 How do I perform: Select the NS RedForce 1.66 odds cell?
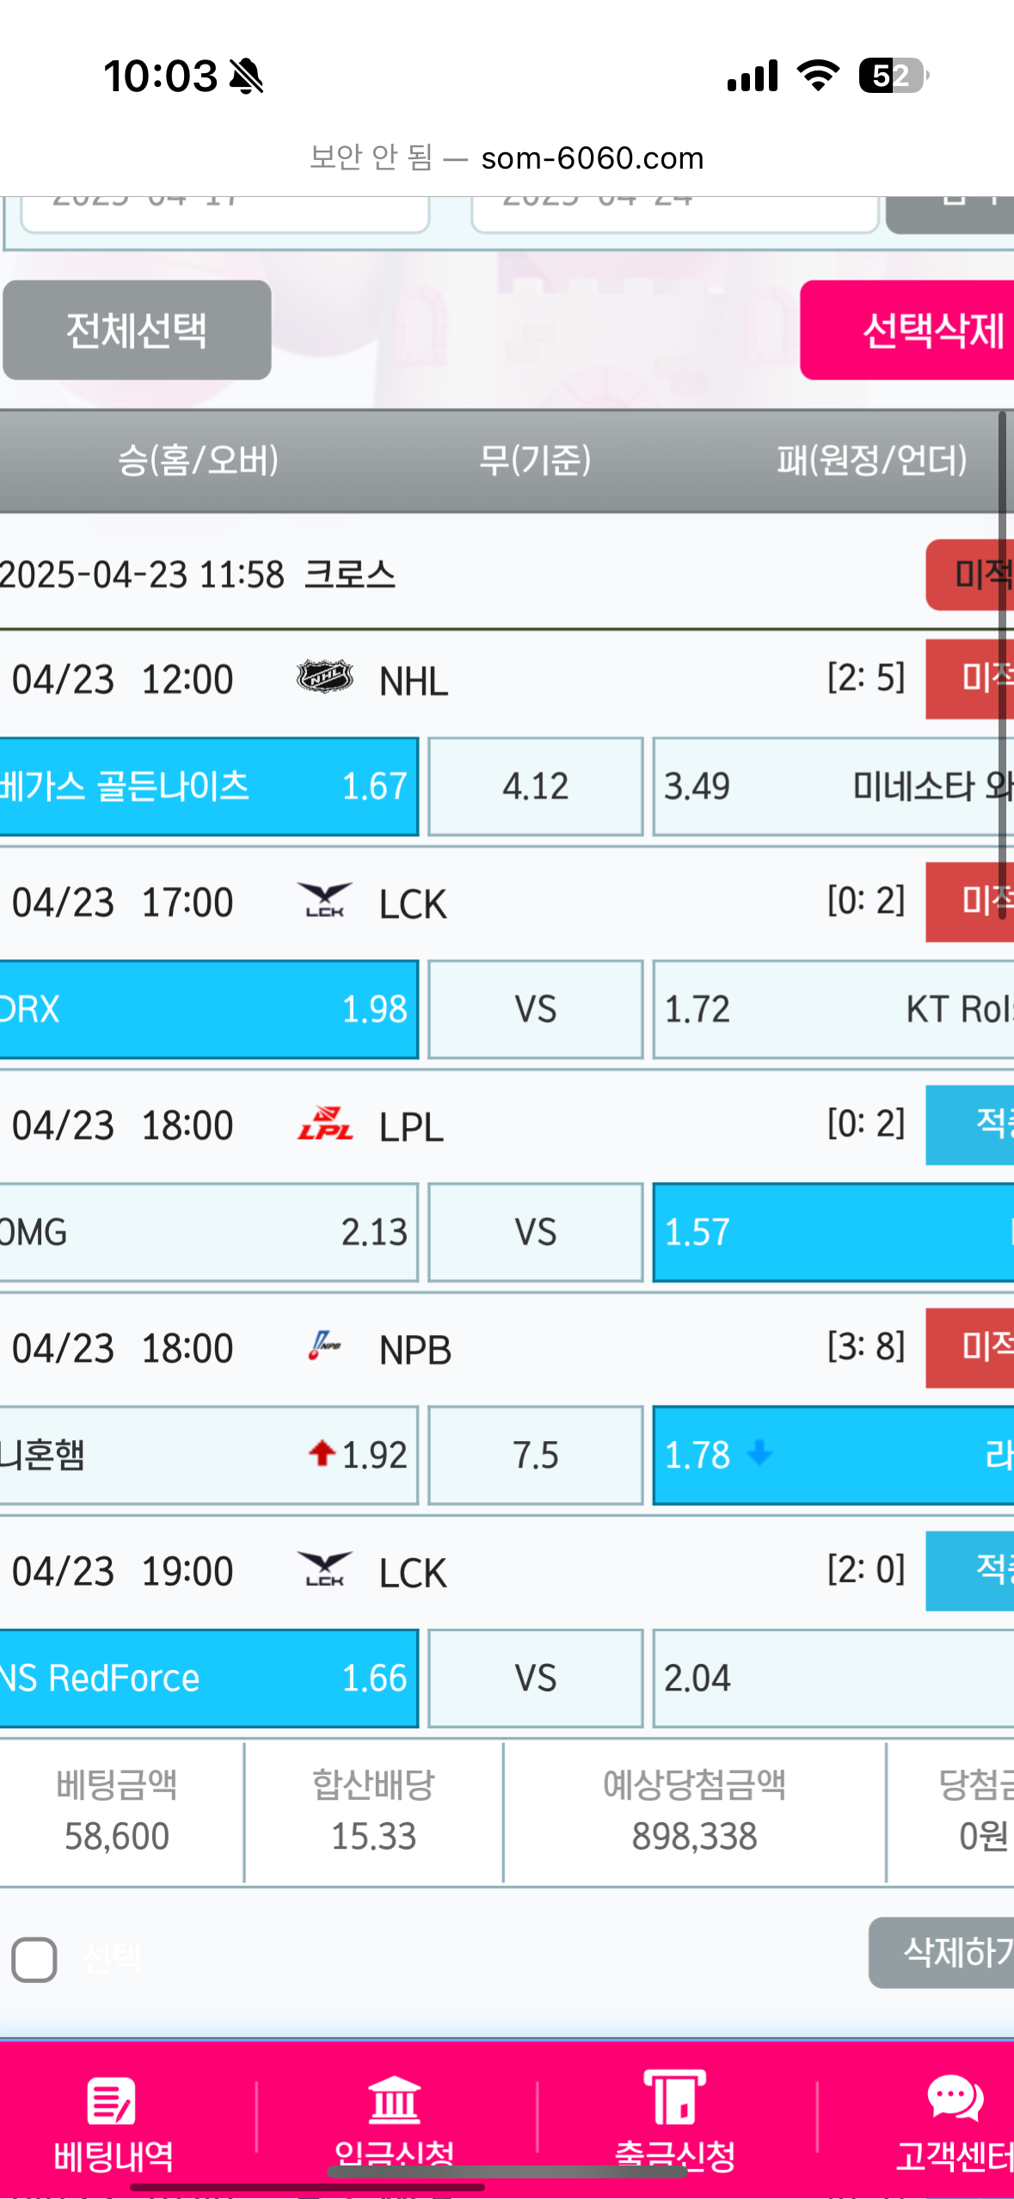pos(206,1678)
